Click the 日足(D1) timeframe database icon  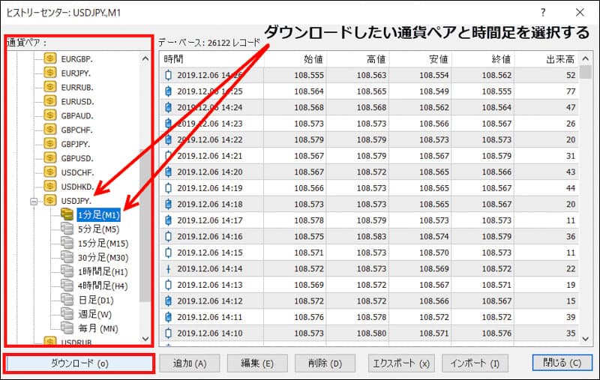[x=67, y=300]
